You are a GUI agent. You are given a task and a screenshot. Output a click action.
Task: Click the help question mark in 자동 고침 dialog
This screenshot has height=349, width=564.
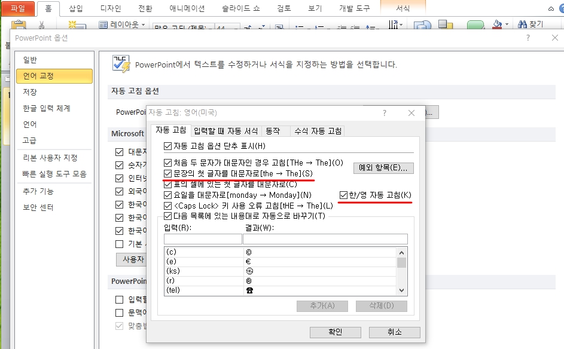tap(385, 113)
